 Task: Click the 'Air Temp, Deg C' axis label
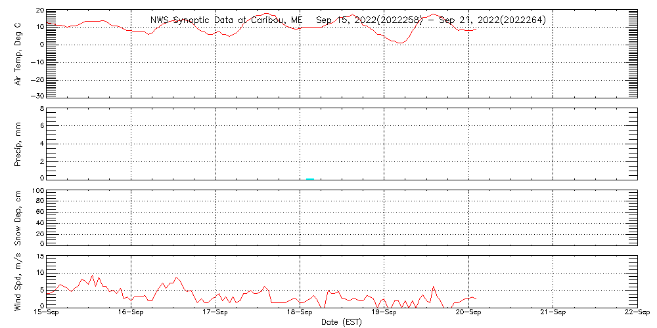[x=18, y=53]
